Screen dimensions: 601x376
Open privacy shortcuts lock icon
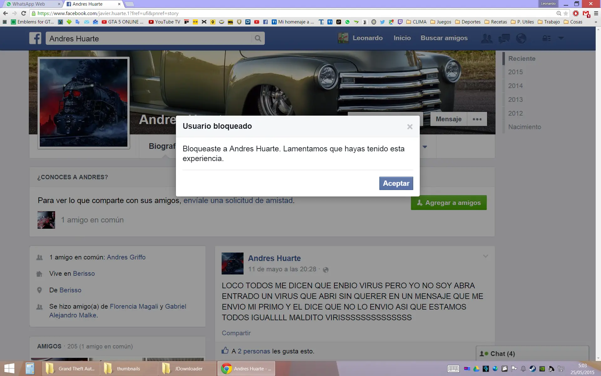[546, 38]
